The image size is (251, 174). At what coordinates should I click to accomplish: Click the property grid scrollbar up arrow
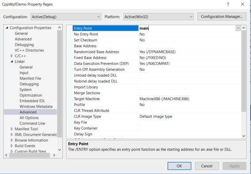point(244,28)
